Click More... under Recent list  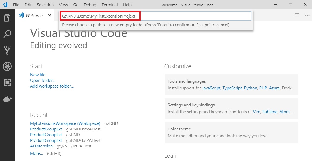coord(36,153)
